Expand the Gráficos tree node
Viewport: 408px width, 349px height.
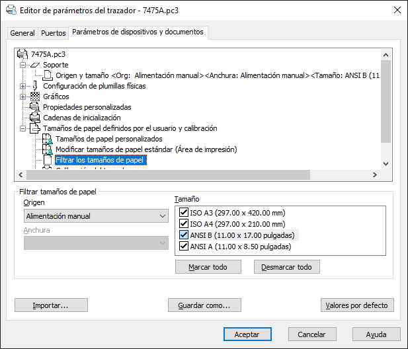23,97
